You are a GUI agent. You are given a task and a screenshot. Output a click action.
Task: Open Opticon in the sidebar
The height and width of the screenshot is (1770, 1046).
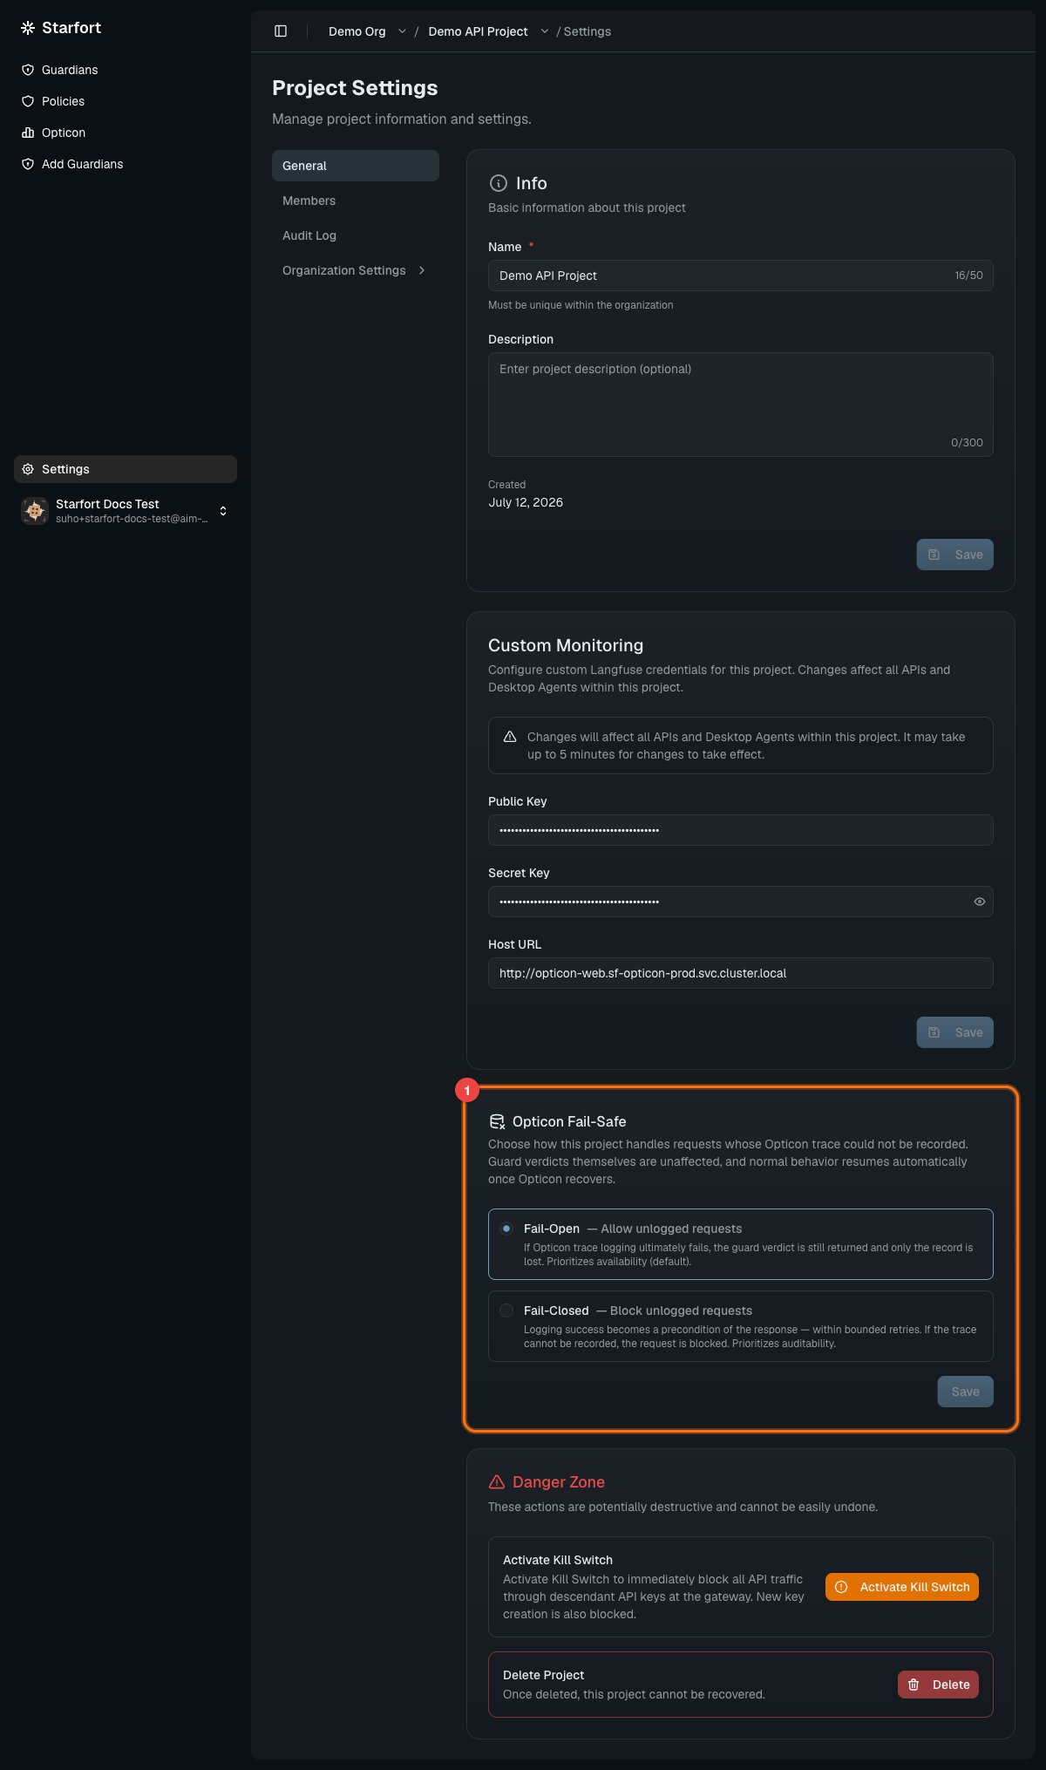click(126, 133)
